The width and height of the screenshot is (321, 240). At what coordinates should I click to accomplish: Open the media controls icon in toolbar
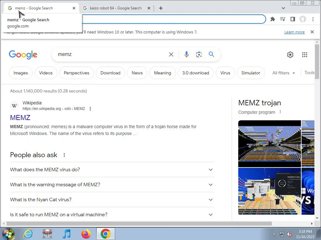coord(282,19)
